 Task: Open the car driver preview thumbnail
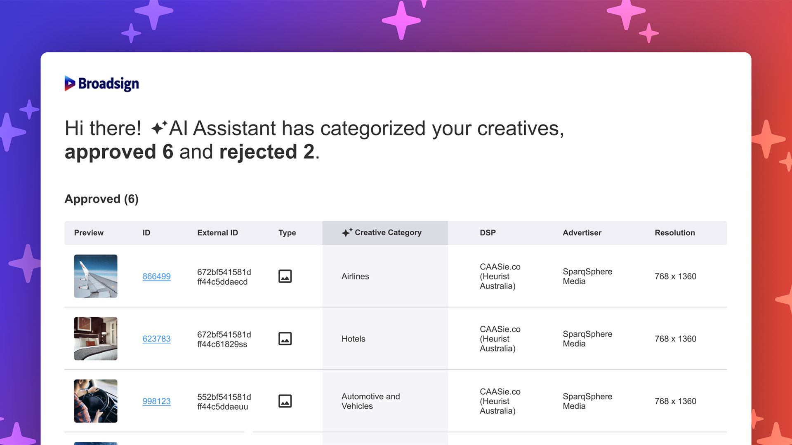click(96, 401)
